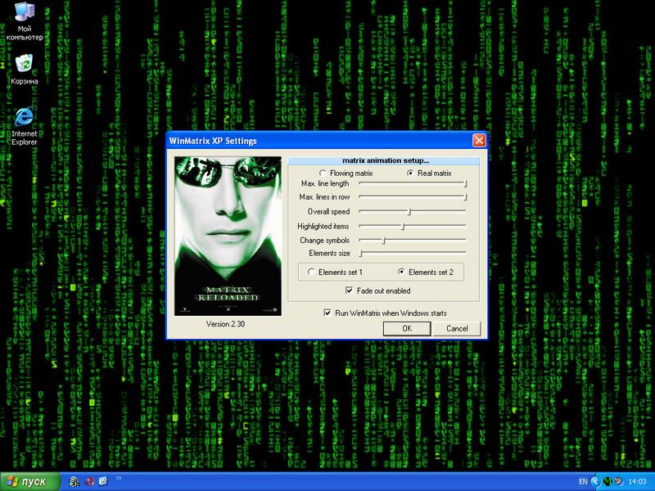Click the 'Change symbols' label
Screen dimensions: 655x491
click(x=324, y=240)
